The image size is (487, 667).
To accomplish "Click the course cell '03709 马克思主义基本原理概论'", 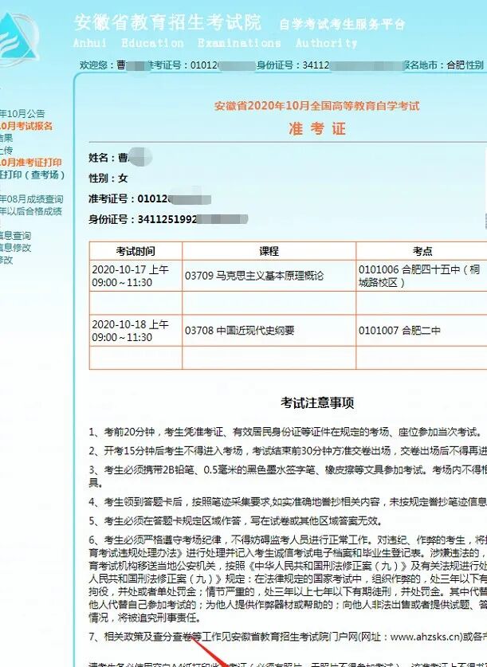I will [269, 276].
